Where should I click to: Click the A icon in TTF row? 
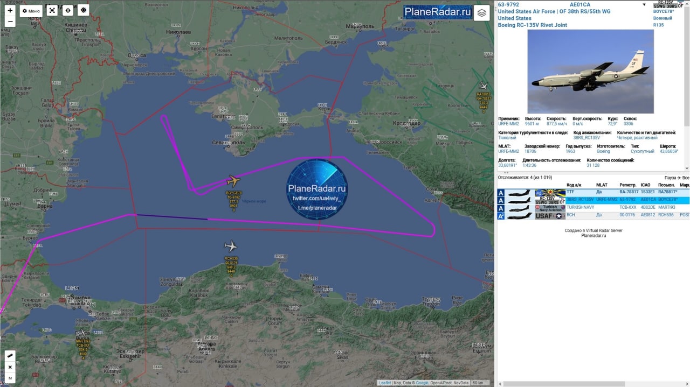coord(501,192)
